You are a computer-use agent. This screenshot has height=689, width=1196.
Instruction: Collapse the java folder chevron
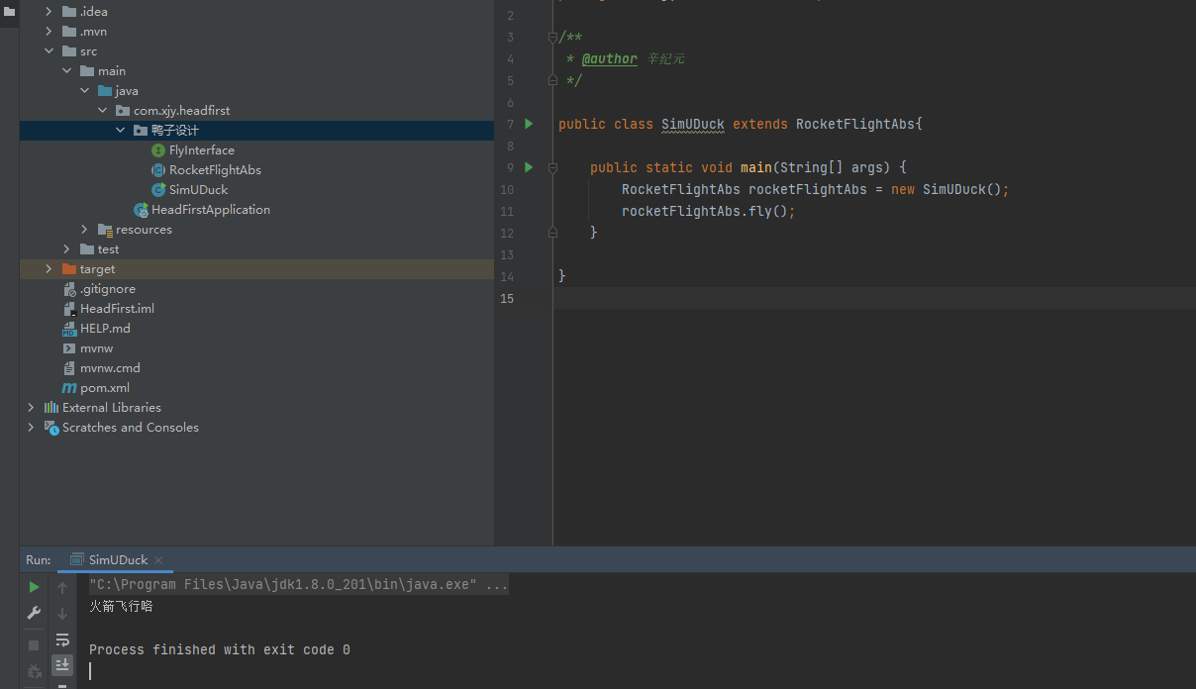click(85, 91)
